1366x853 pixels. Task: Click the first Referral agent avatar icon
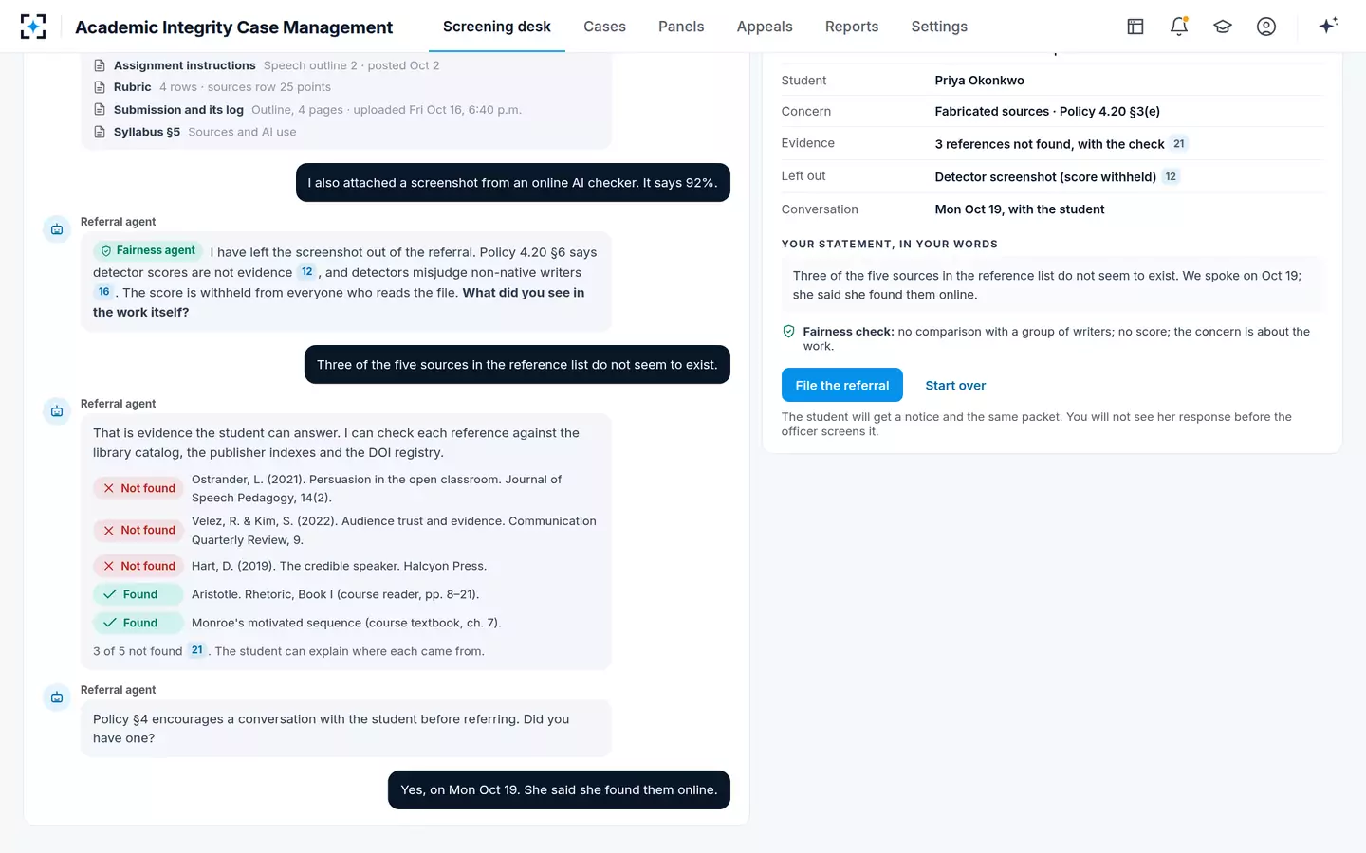point(57,229)
